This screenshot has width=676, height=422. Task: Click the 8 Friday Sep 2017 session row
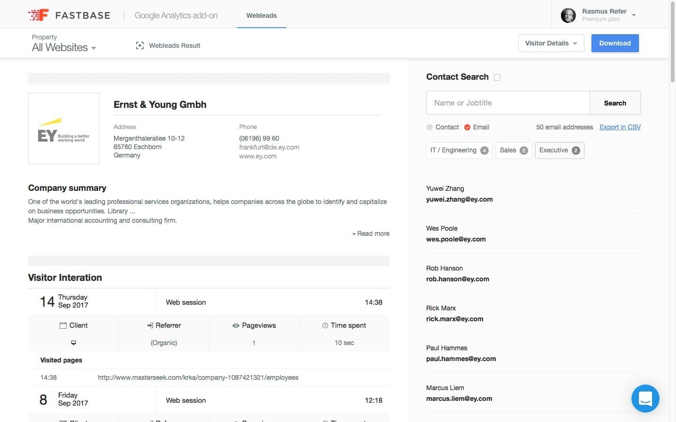[x=209, y=400]
